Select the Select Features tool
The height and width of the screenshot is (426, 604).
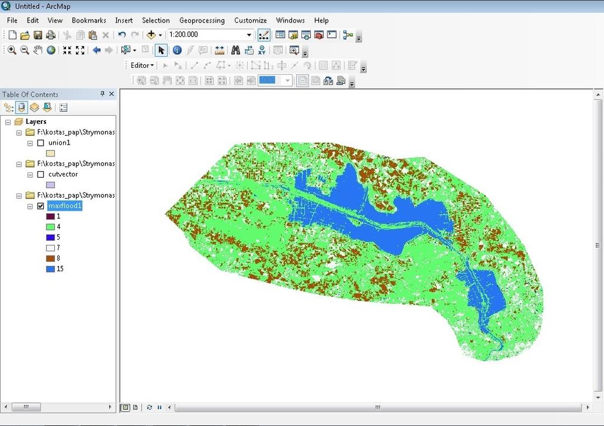click(x=125, y=50)
